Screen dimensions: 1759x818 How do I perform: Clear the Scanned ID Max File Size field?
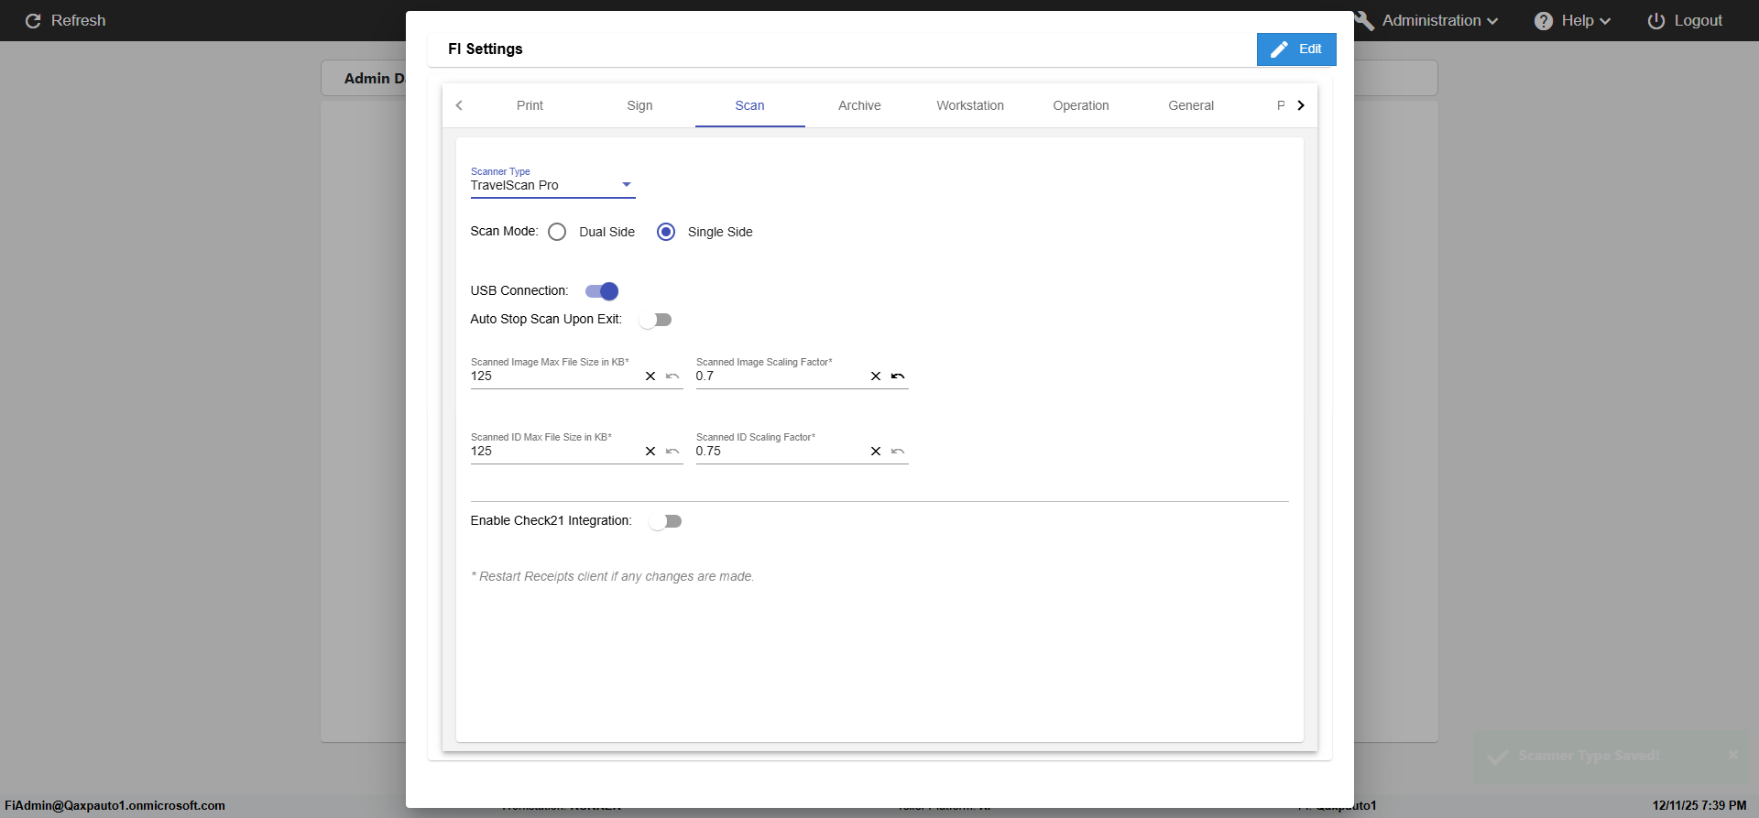(x=650, y=452)
